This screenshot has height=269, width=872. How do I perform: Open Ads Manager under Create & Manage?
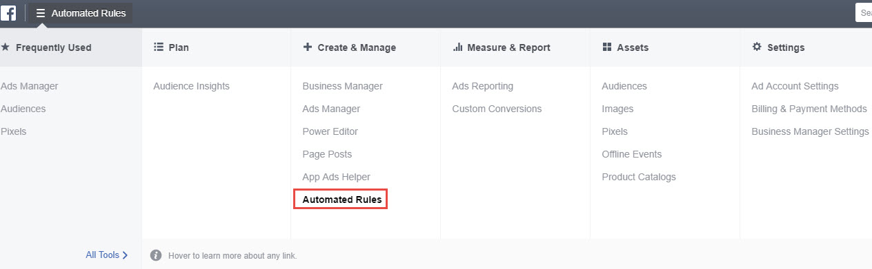[331, 109]
